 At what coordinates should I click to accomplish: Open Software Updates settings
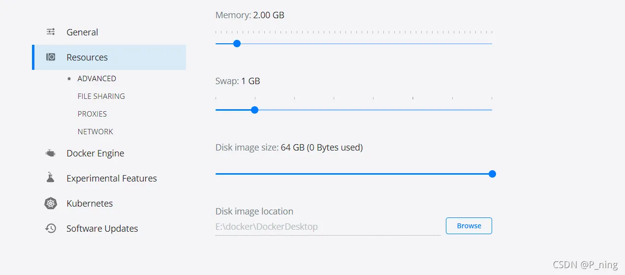click(x=102, y=228)
